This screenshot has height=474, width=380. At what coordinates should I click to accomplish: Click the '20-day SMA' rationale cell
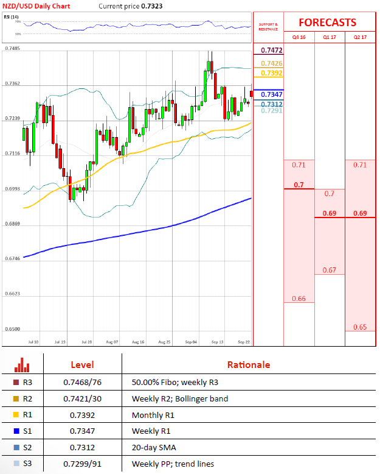click(x=154, y=447)
